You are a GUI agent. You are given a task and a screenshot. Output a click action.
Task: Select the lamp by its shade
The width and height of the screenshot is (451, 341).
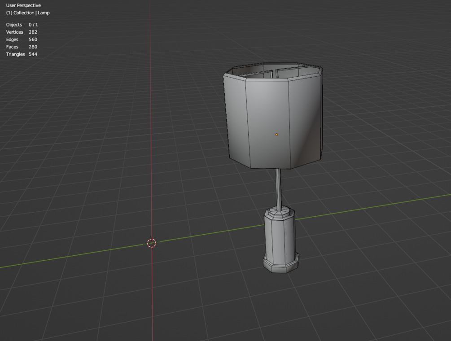pos(267,121)
